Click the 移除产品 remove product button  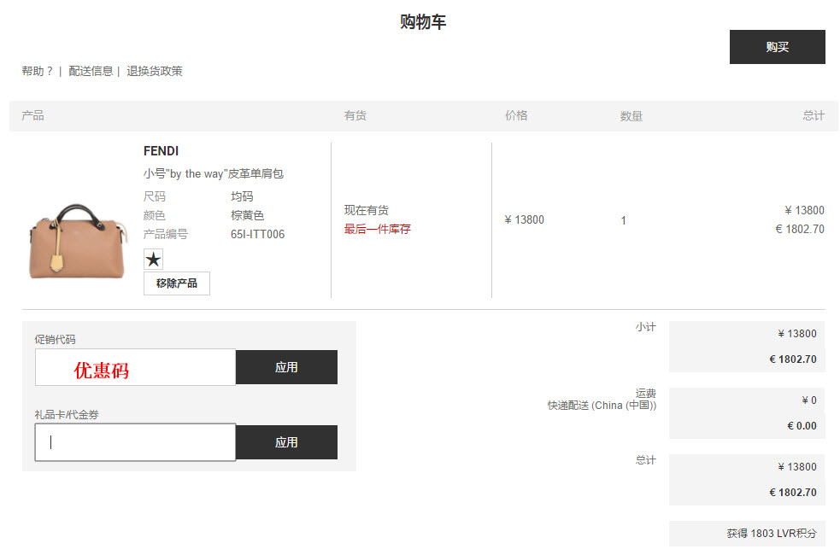[x=177, y=283]
